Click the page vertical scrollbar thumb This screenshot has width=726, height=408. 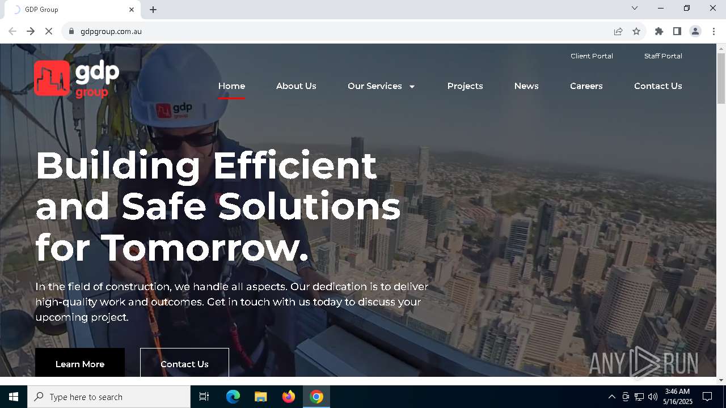(721, 79)
